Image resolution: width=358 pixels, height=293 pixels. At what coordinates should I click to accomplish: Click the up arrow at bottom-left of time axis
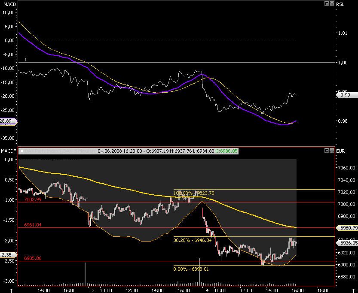click(x=11, y=291)
